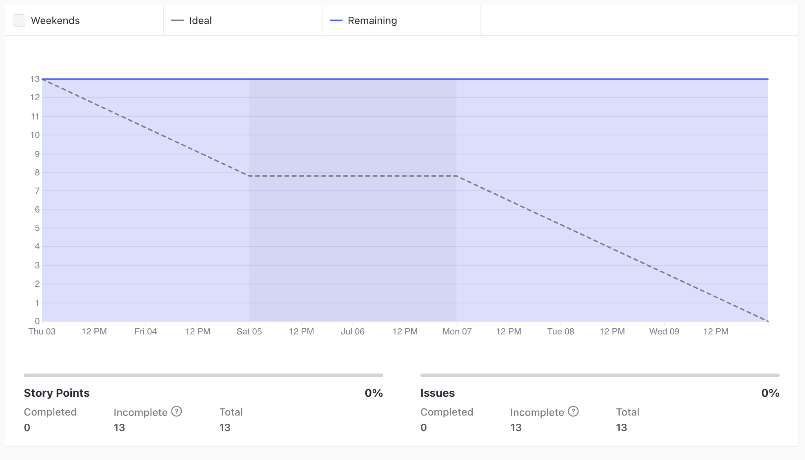Click the Story Points 0% value
This screenshot has height=460, width=805.
(374, 393)
